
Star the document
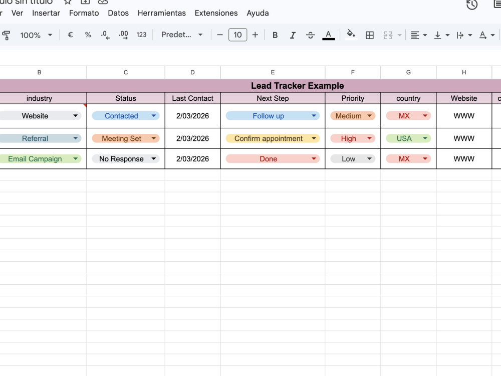point(68,2)
